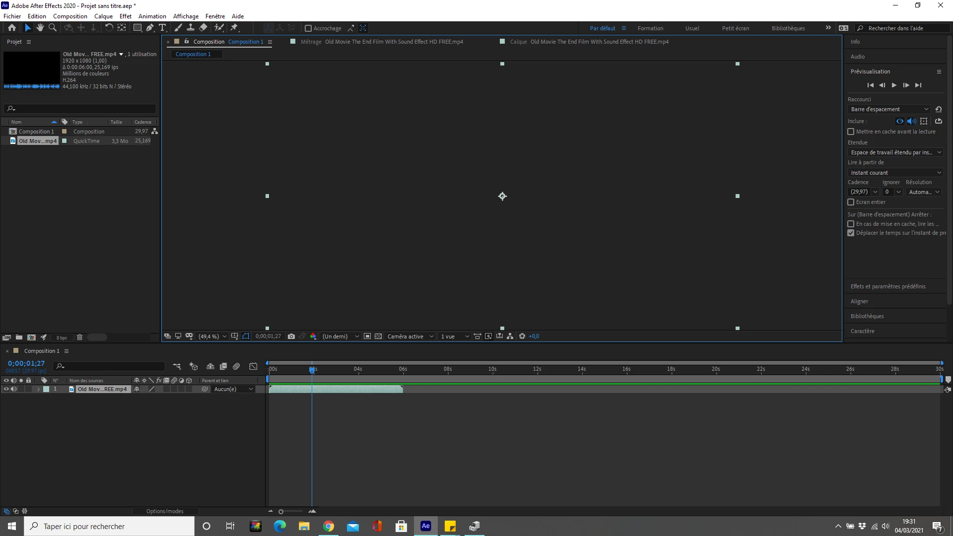Check Mettre en cache avant la lecture
Viewport: 953px width, 536px height.
[851, 132]
